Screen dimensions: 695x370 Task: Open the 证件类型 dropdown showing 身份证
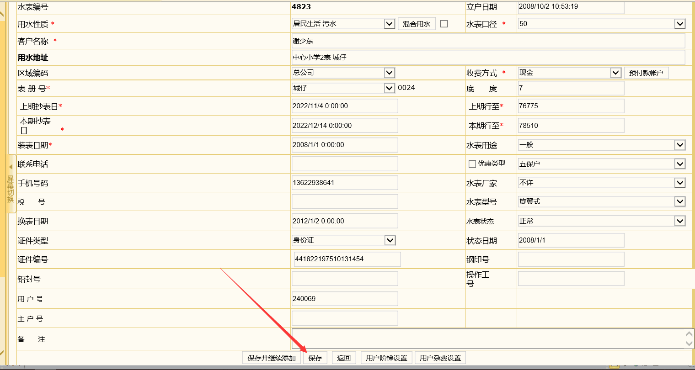pyautogui.click(x=390, y=240)
